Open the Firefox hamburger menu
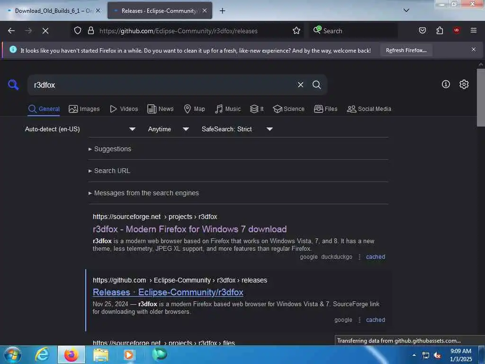485x364 pixels. pyautogui.click(x=474, y=30)
